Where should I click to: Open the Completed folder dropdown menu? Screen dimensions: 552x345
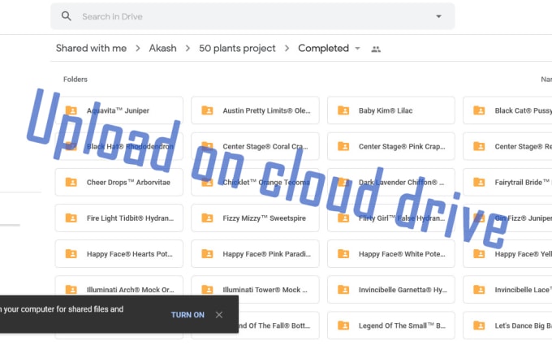pos(357,49)
